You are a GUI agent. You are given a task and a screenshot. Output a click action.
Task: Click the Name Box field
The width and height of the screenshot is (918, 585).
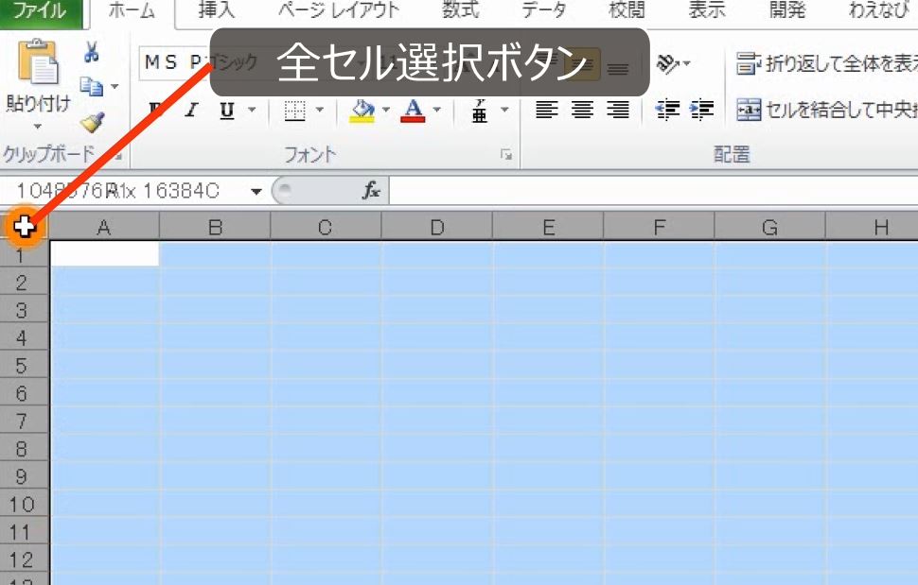[x=124, y=191]
